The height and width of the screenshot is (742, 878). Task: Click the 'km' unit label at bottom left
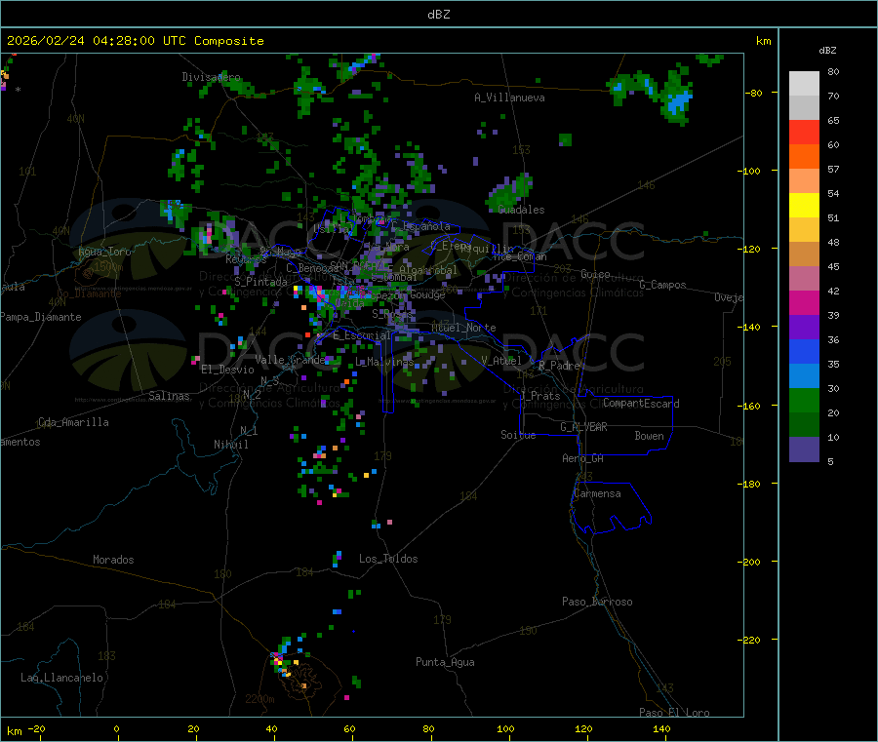(x=14, y=731)
